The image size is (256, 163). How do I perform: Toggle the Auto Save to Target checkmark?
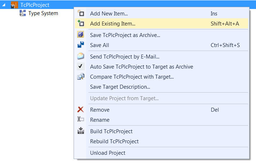click(x=81, y=66)
